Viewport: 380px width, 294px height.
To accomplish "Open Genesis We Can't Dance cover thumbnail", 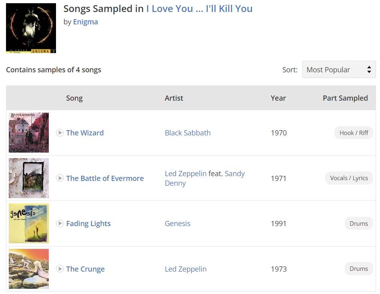I will point(29,223).
